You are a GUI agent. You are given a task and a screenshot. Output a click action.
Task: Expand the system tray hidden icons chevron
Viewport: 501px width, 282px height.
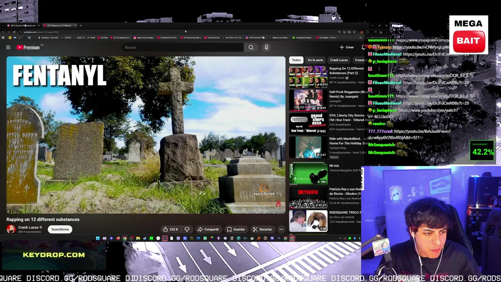tap(340, 238)
